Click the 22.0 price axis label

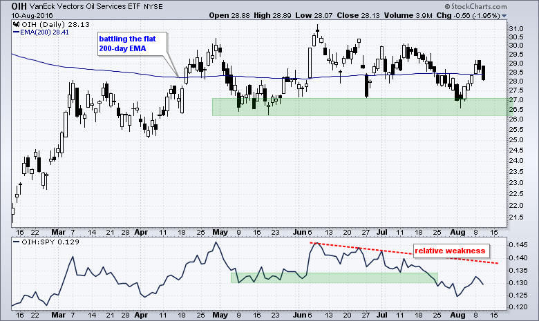tap(516, 205)
